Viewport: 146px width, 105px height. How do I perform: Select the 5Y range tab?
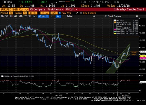click(29, 16)
